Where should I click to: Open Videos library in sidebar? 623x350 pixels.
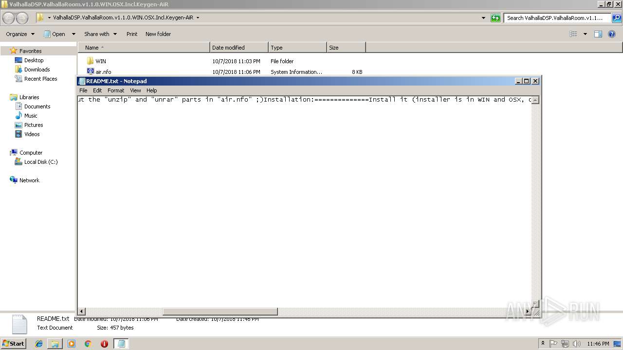(x=32, y=134)
